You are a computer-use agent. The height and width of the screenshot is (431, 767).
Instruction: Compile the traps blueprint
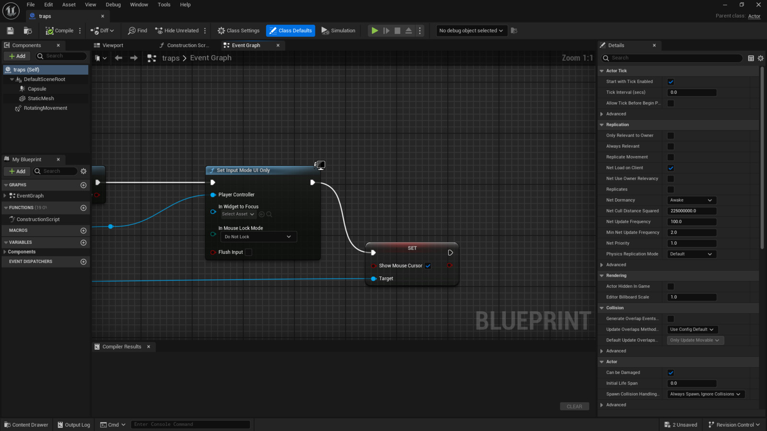point(59,31)
